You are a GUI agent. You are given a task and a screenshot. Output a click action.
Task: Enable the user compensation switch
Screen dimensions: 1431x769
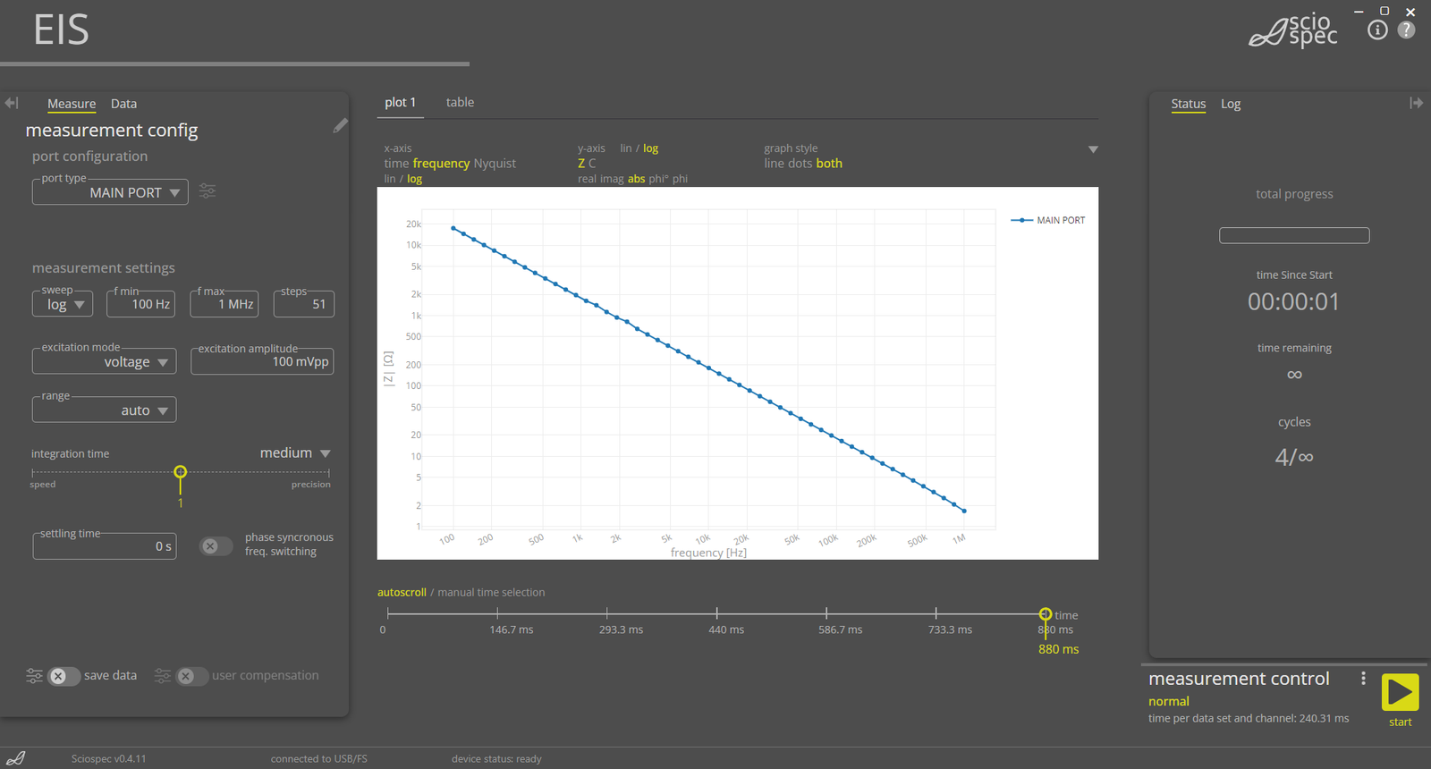pos(191,676)
